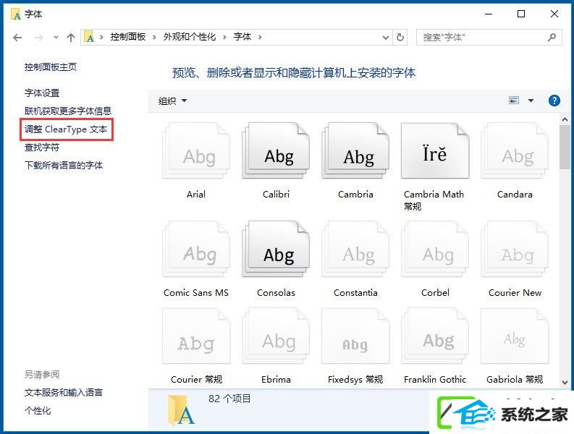Click the search magnifier icon

(x=552, y=38)
